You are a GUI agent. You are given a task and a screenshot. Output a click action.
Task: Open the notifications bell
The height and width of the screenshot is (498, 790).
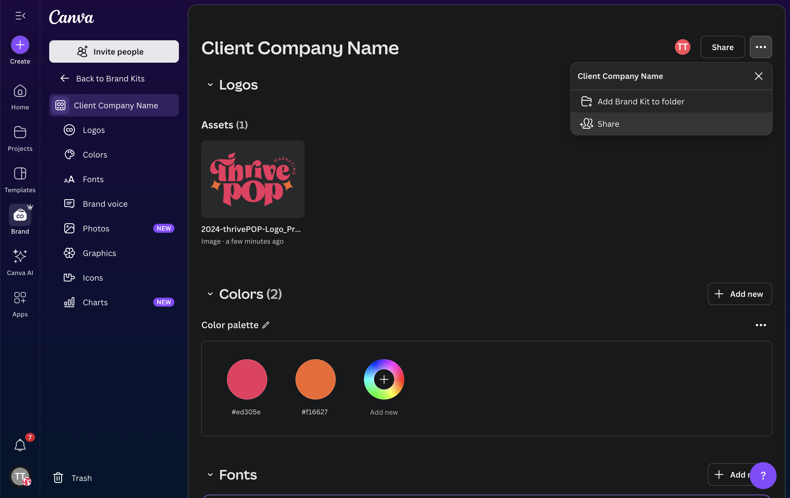(x=20, y=445)
